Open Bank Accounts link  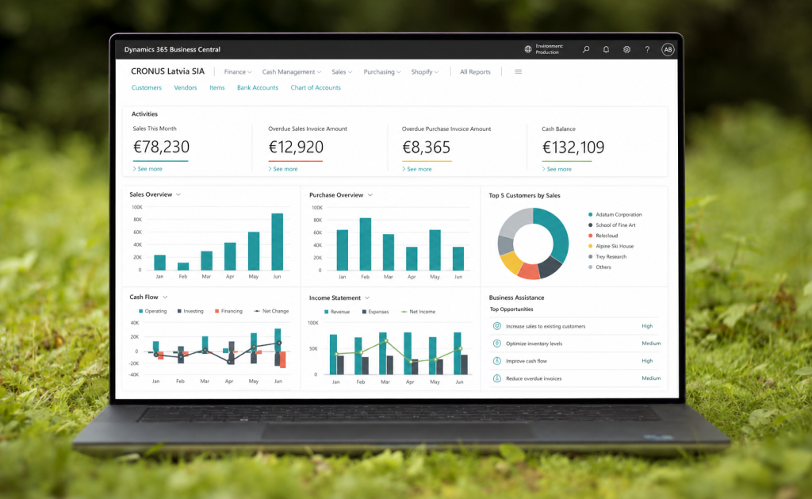point(258,87)
